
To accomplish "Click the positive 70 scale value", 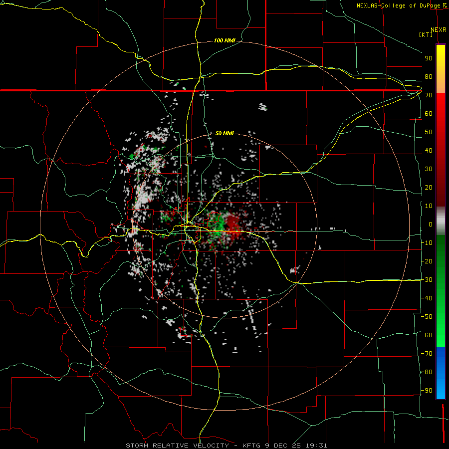I will click(x=429, y=95).
